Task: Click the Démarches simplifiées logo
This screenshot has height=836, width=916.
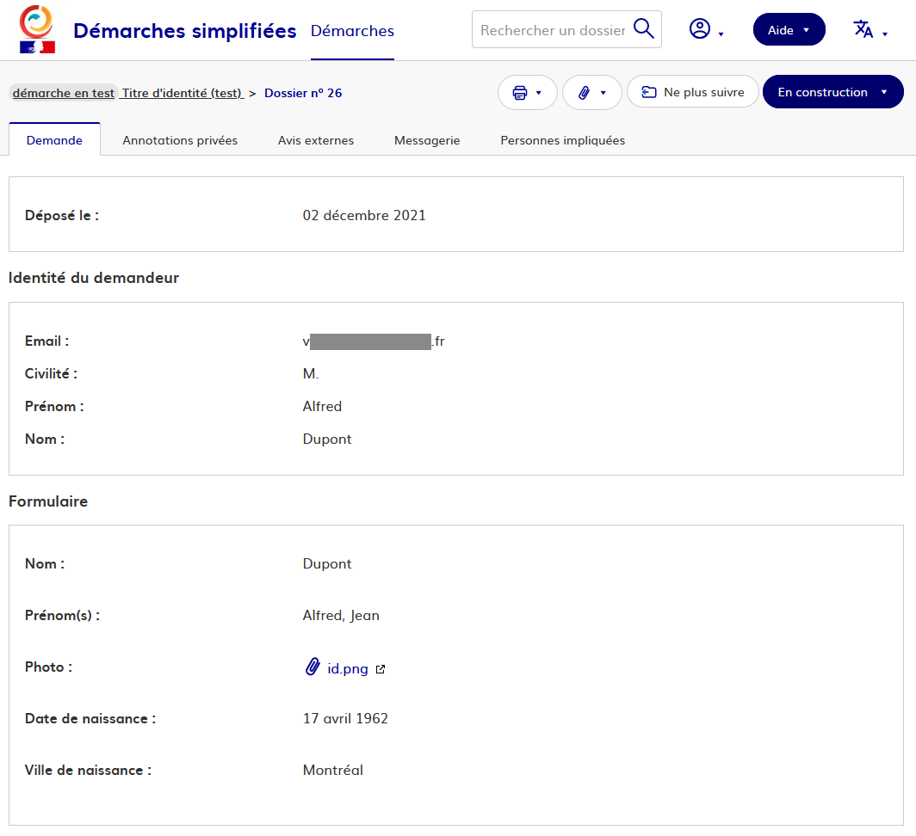Action: 36,30
